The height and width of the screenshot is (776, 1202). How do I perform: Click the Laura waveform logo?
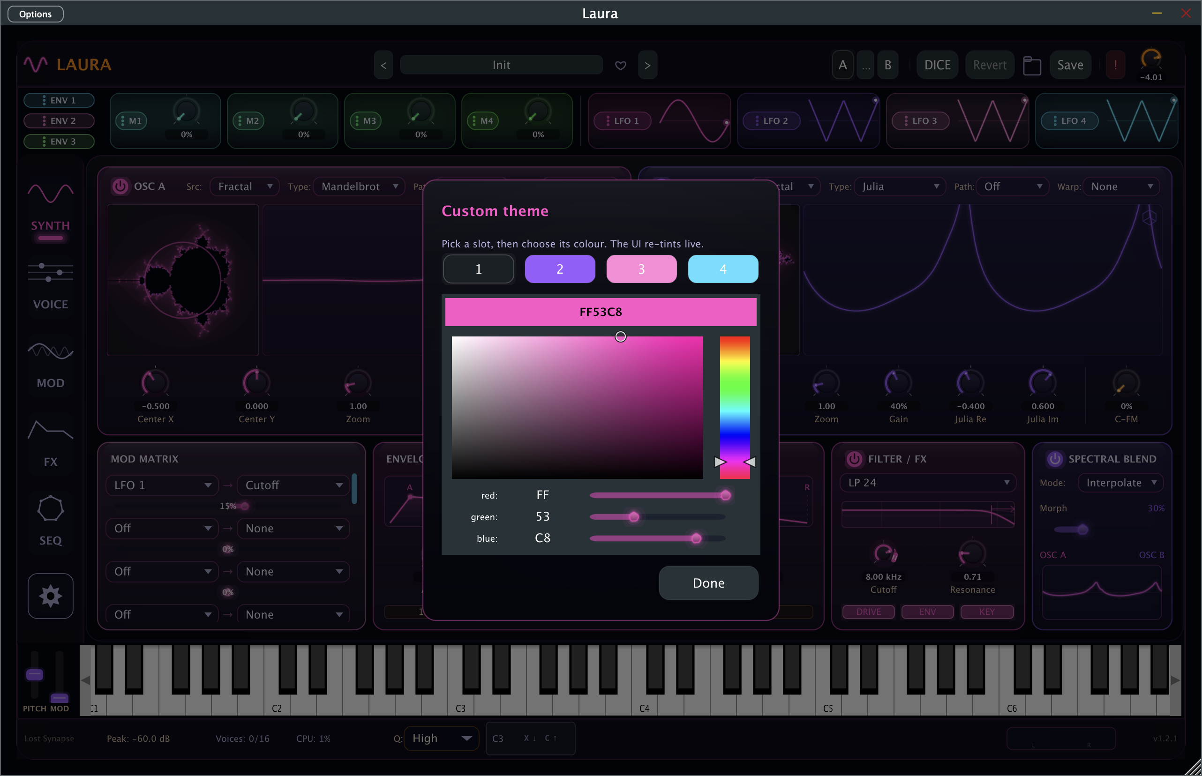pos(36,65)
